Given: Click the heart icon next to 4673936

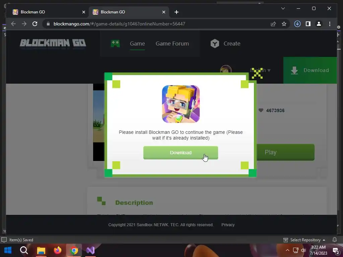Looking at the screenshot, I should coord(261,110).
